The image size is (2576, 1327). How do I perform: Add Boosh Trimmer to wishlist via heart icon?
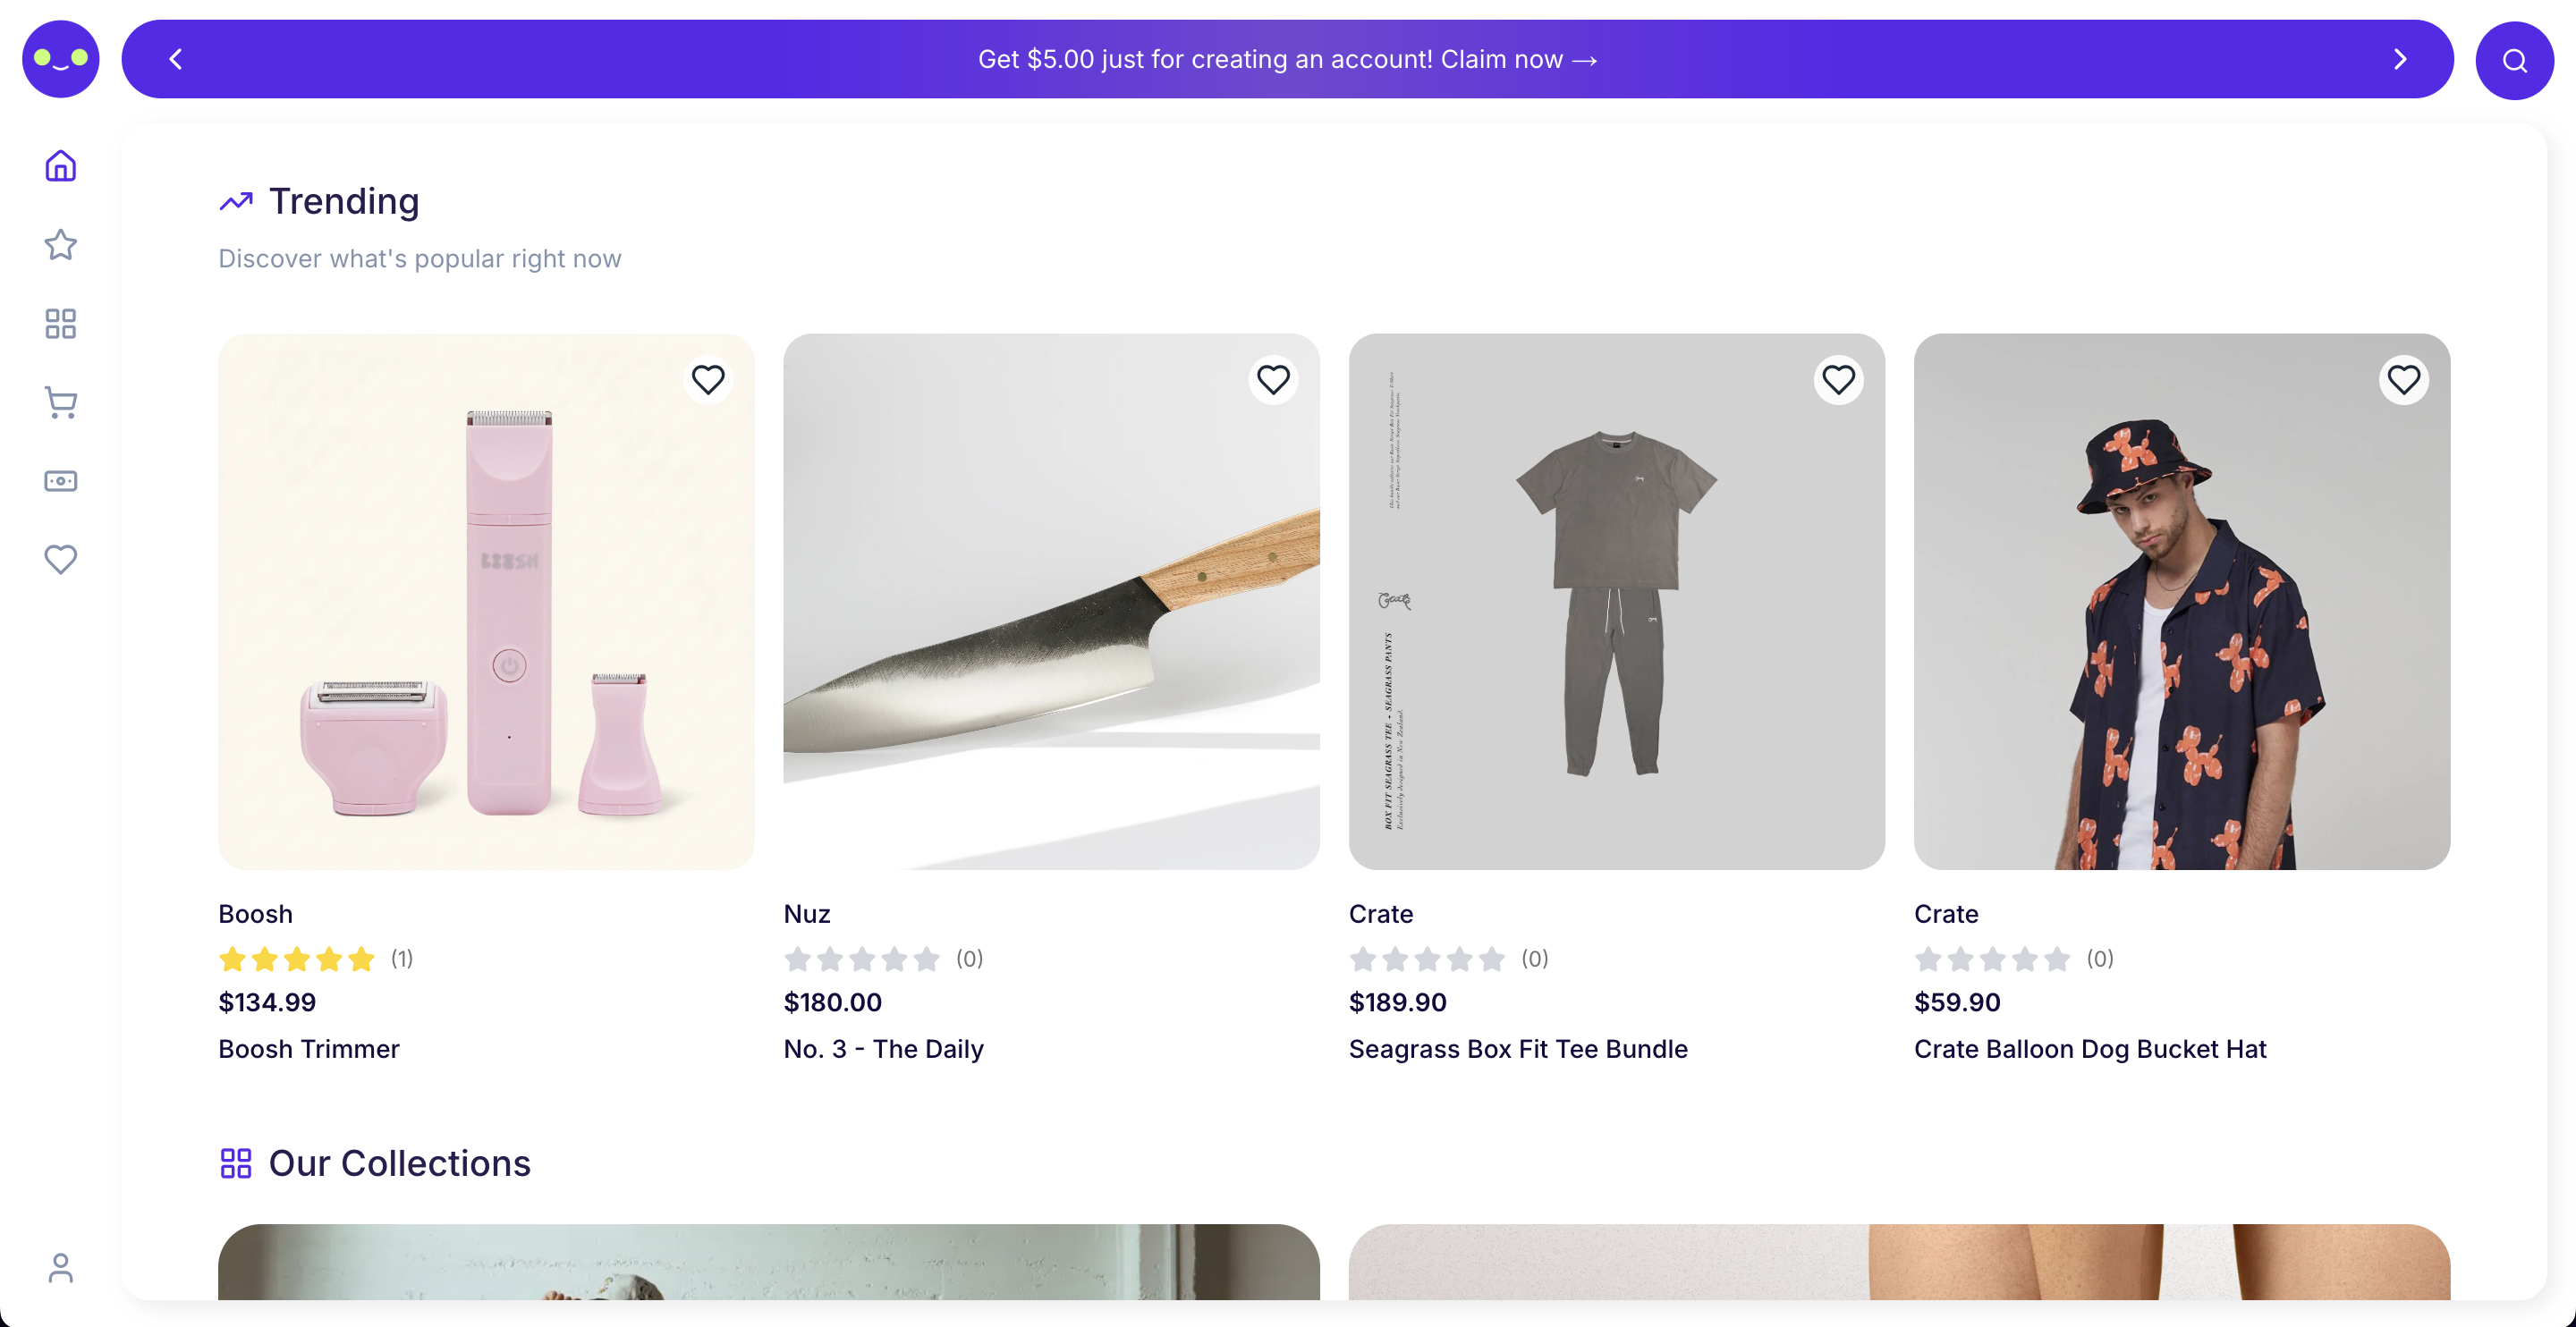[x=708, y=380]
